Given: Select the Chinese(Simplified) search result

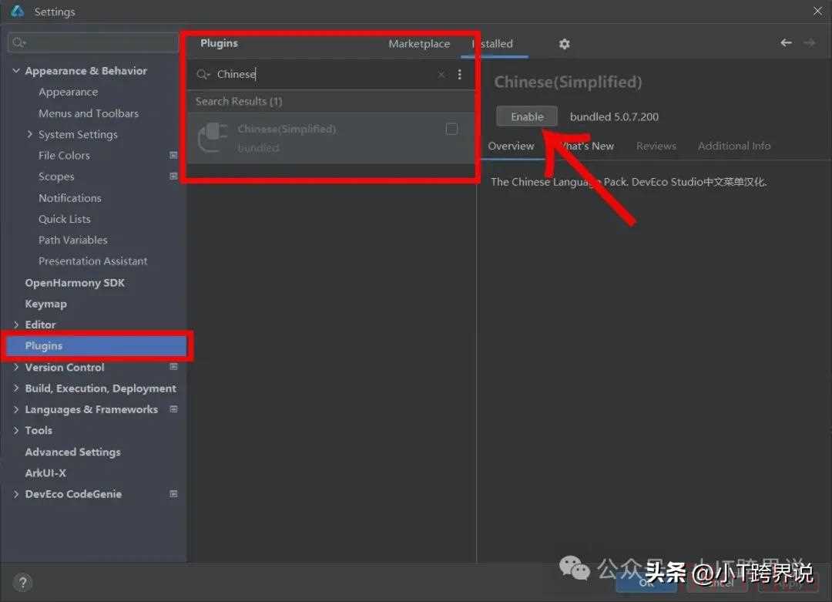Looking at the screenshot, I should [x=331, y=137].
